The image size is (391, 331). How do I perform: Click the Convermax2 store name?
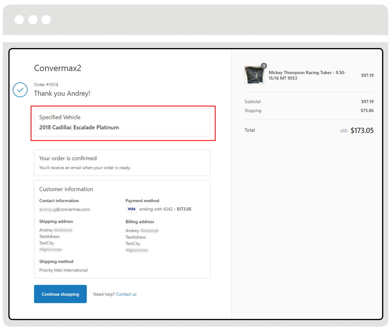[x=58, y=68]
